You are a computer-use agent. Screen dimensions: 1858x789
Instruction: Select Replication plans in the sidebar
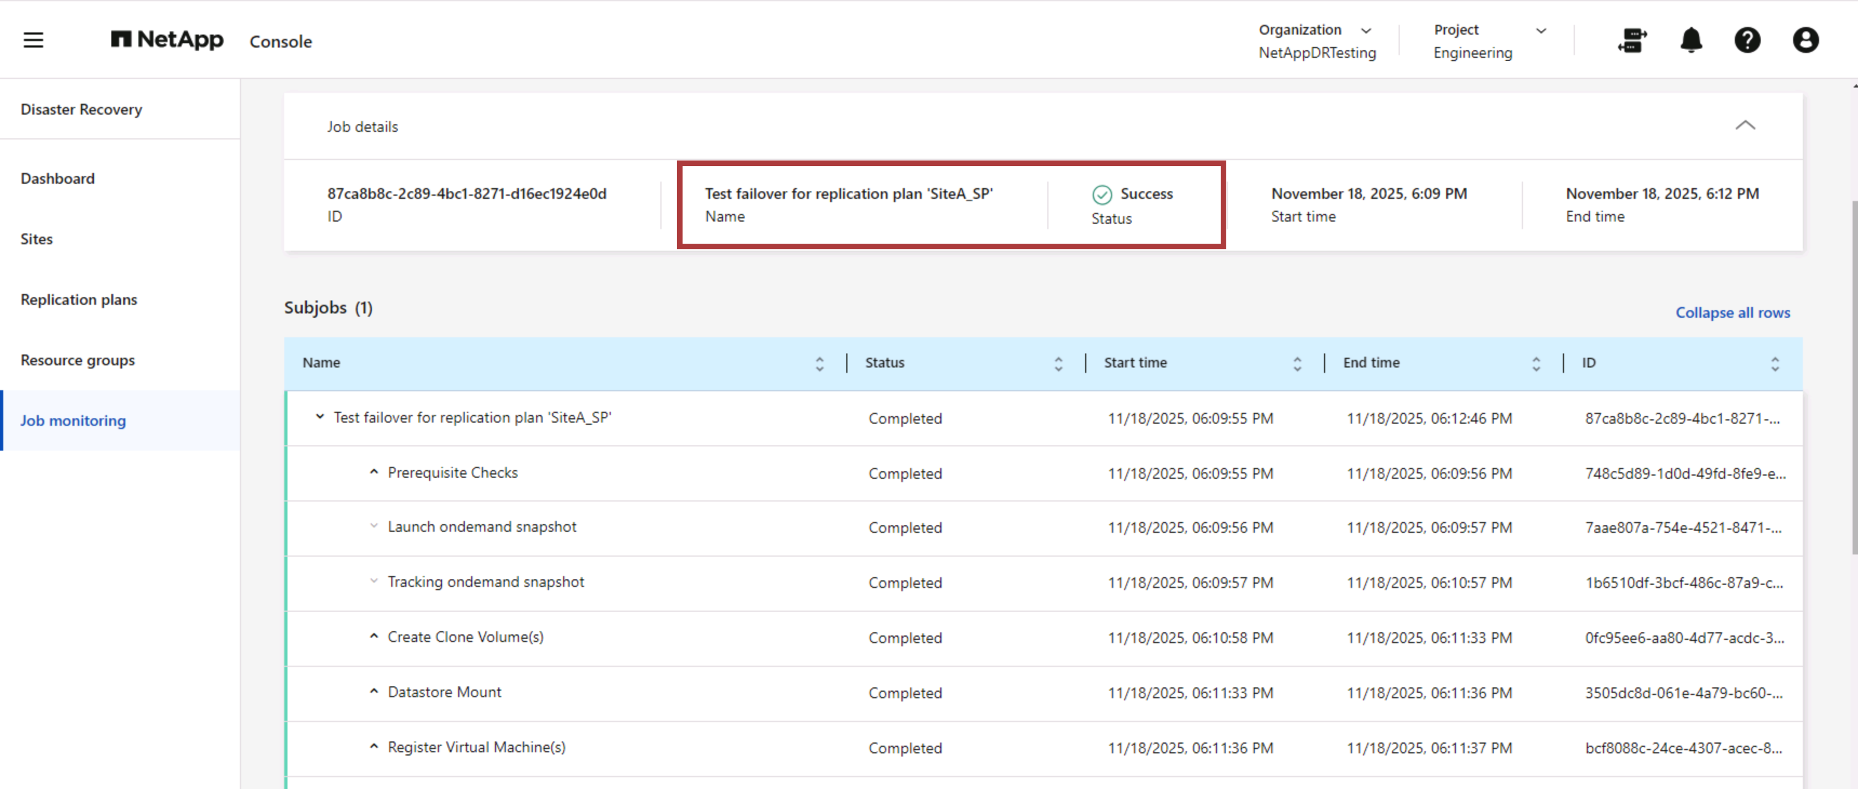78,299
